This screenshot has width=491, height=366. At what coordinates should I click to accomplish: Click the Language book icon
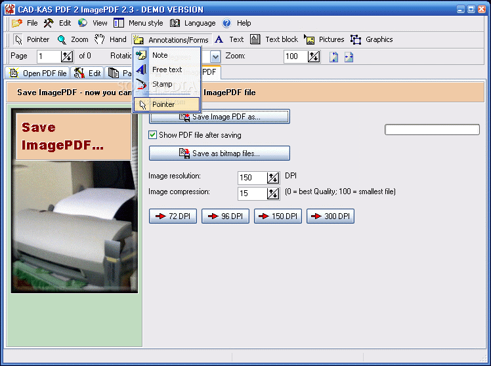tap(175, 23)
